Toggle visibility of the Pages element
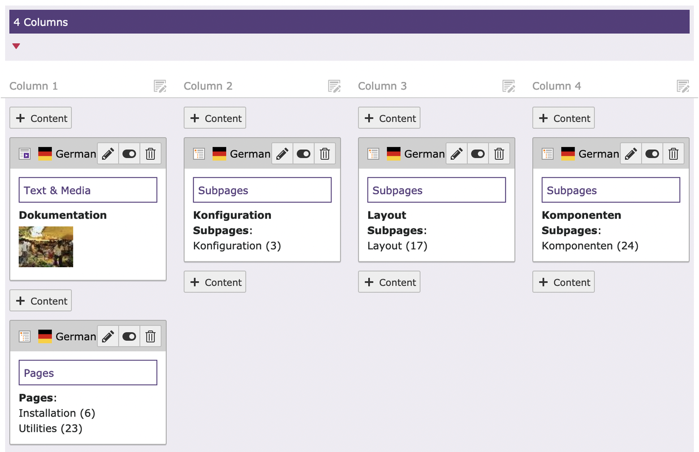This screenshot has height=452, width=699. tap(130, 336)
